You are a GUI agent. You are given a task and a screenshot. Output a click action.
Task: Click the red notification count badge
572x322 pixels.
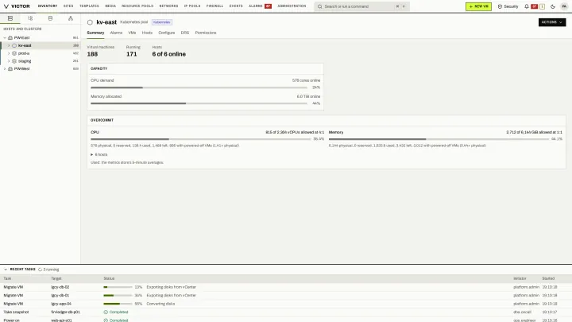[x=535, y=6]
